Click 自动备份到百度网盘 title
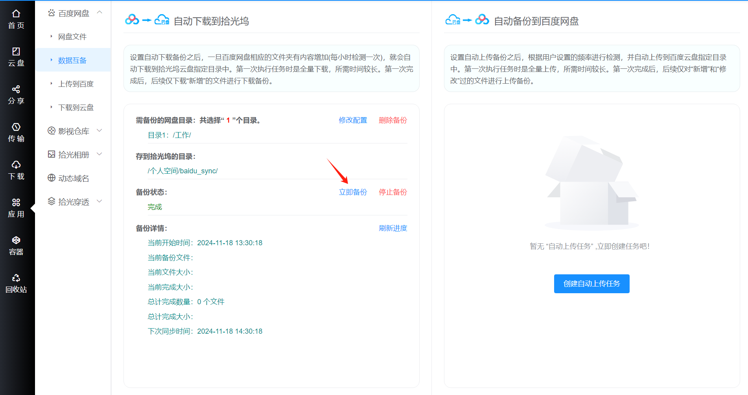748x395 pixels. click(536, 21)
